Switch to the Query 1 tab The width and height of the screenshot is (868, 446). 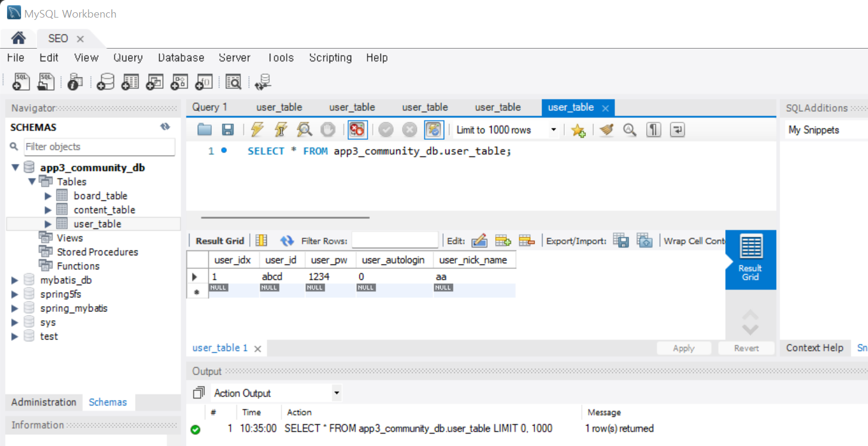coord(210,107)
